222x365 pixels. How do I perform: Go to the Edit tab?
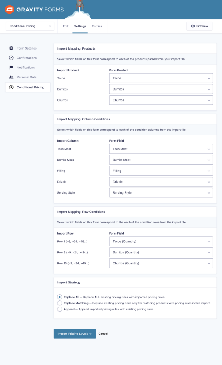coord(66,26)
